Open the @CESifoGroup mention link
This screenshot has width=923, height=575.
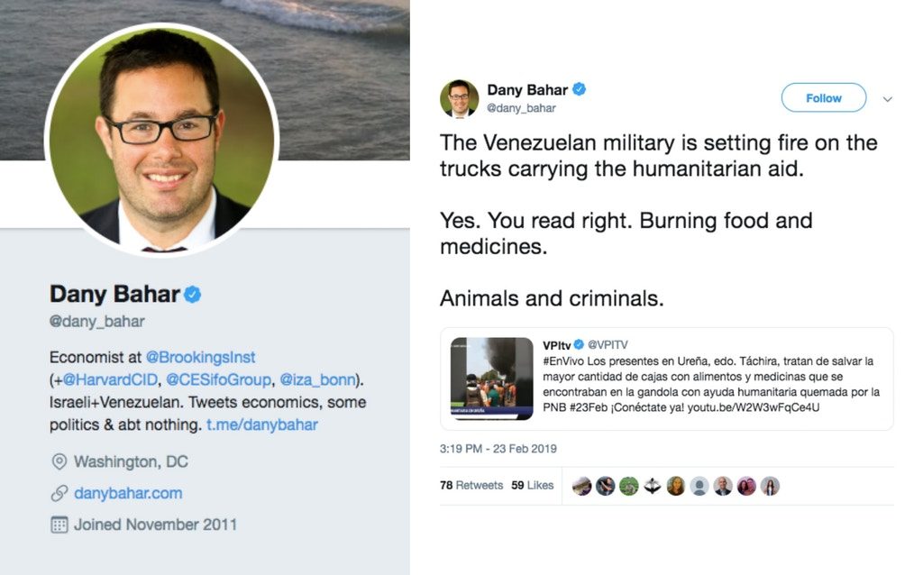click(x=218, y=379)
